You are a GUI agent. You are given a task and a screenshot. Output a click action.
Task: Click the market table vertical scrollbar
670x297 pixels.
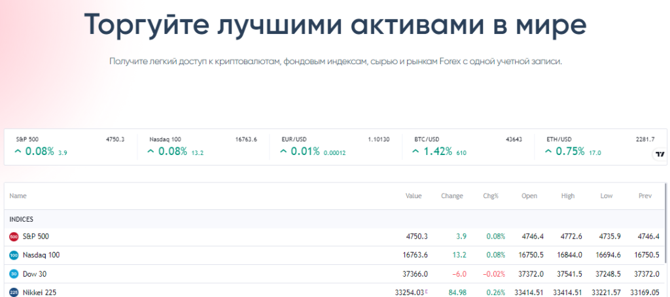(x=665, y=222)
